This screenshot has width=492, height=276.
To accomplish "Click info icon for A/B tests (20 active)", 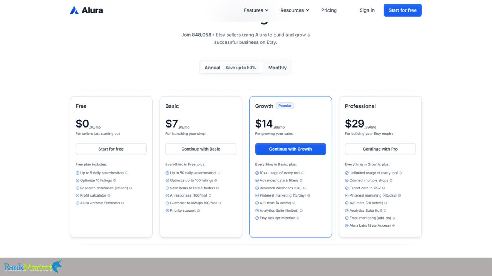I will point(386,203).
